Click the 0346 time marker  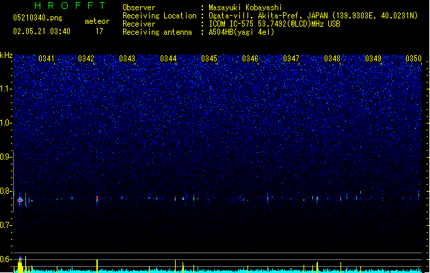(250, 59)
